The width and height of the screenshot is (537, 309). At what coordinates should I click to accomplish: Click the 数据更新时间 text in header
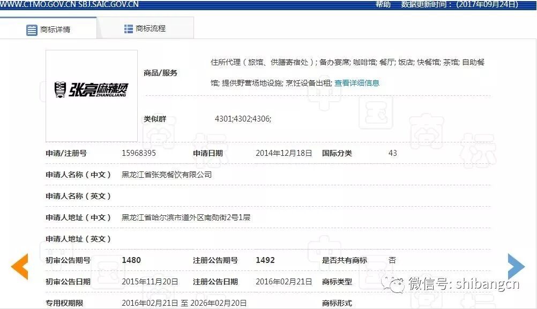click(460, 4)
